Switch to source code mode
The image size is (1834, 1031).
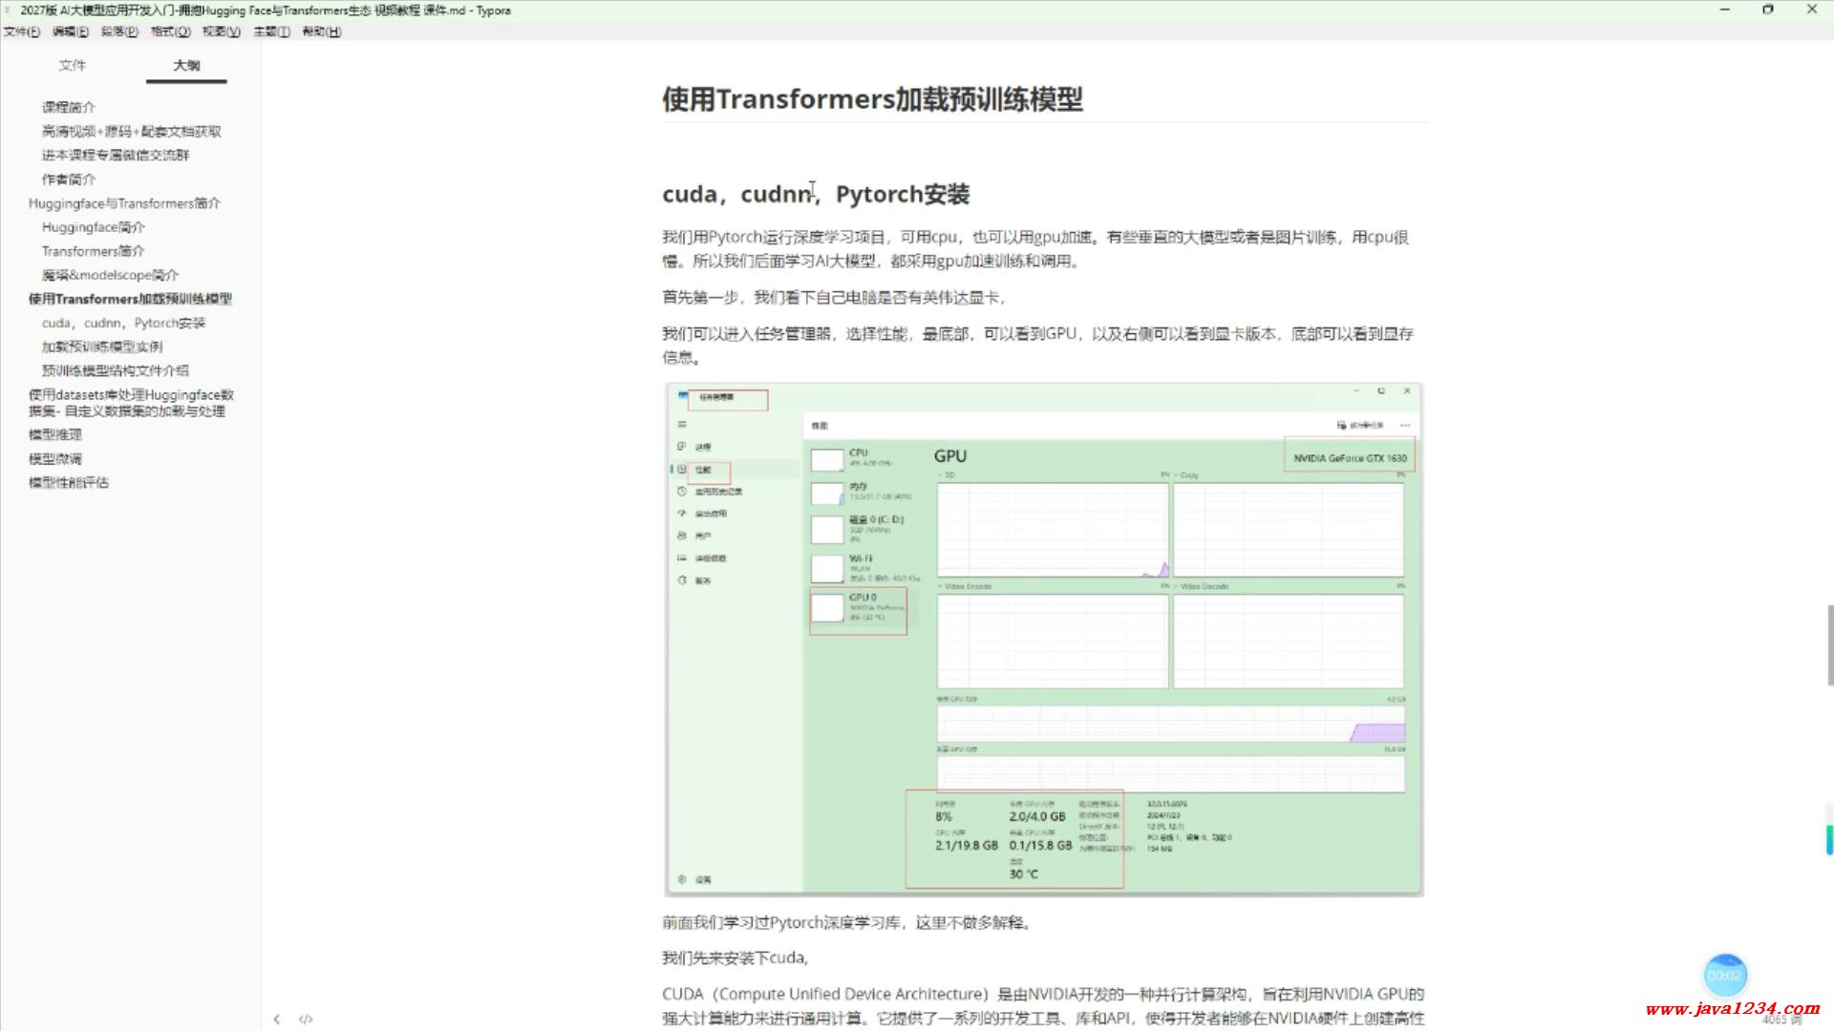click(307, 1019)
